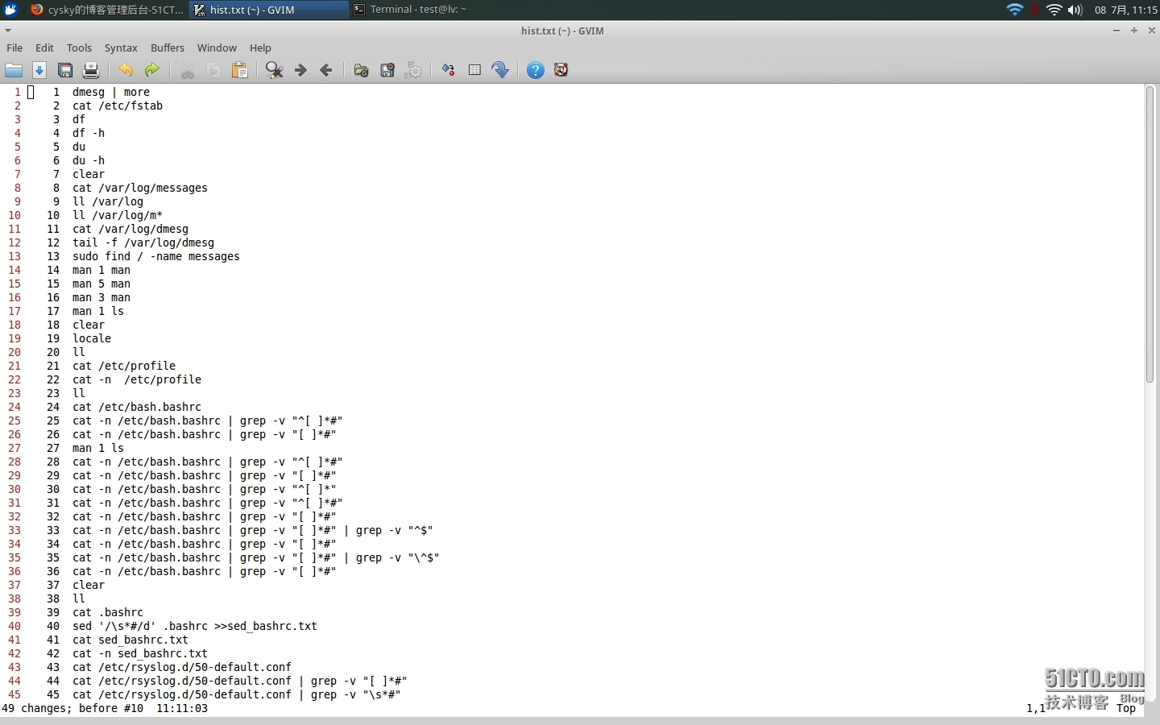1160x725 pixels.
Task: Paste from clipboard icon
Action: 239,70
